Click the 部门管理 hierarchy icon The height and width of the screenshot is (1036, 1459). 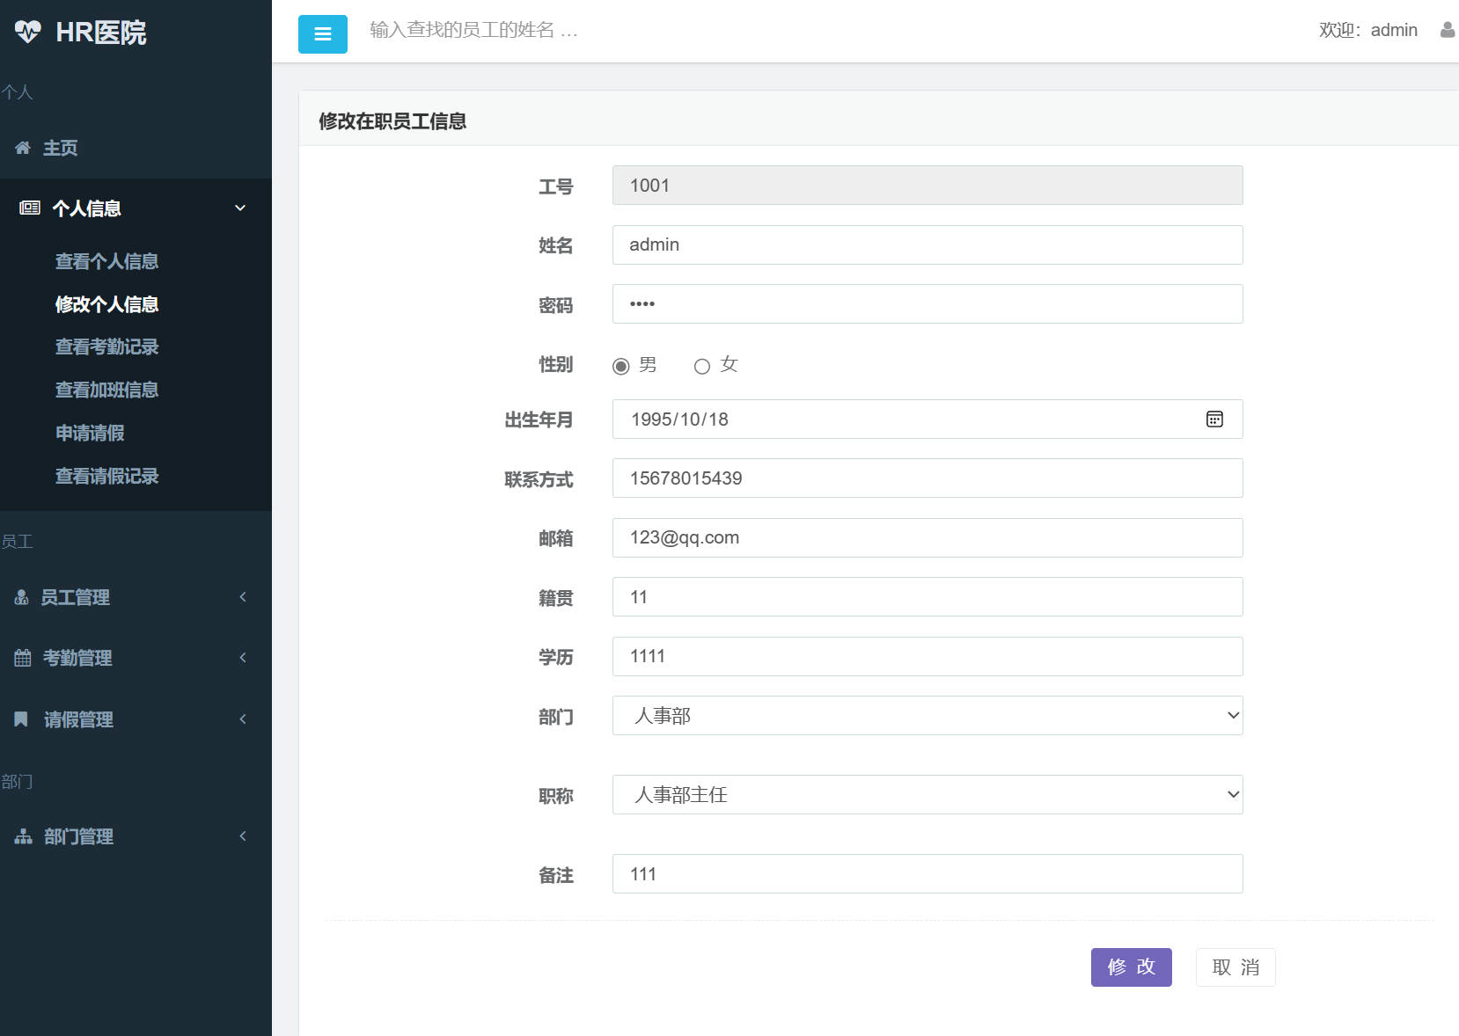tap(22, 835)
